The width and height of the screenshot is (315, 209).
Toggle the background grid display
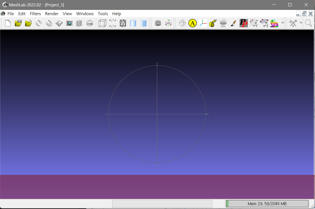[x=158, y=23]
